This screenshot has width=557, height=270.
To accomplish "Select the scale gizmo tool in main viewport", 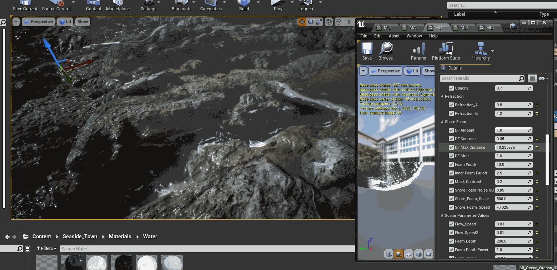I will point(319,22).
